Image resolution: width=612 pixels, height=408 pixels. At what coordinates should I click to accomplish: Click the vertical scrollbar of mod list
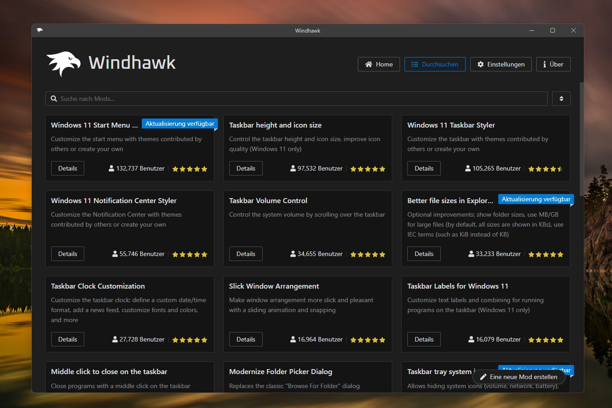[x=581, y=136]
